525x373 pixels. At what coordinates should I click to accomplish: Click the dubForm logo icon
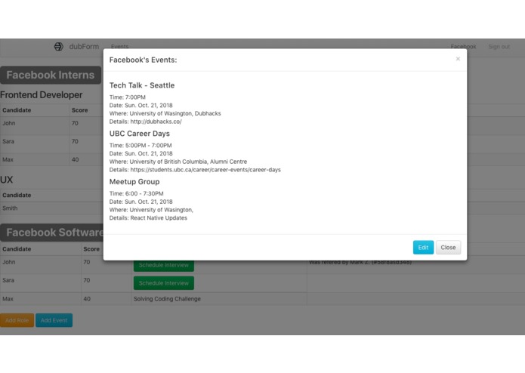click(59, 47)
